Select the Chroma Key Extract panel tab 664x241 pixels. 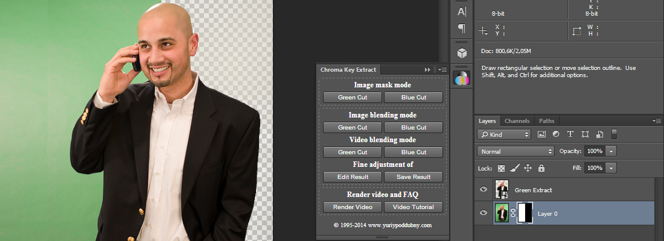pos(348,70)
